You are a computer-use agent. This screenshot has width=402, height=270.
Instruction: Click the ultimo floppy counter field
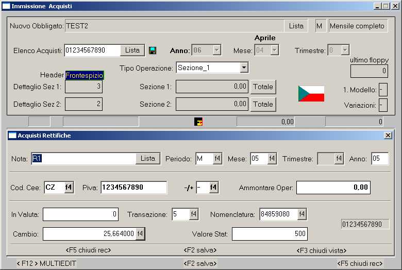point(369,71)
